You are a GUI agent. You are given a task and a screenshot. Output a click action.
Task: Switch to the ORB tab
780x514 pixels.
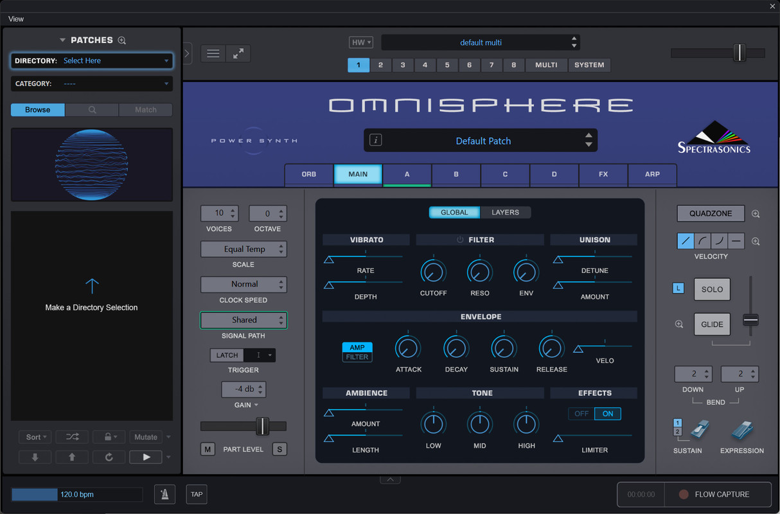pyautogui.click(x=309, y=174)
